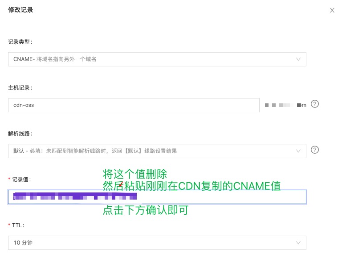Click the 修改记录 dialog title

click(x=20, y=10)
